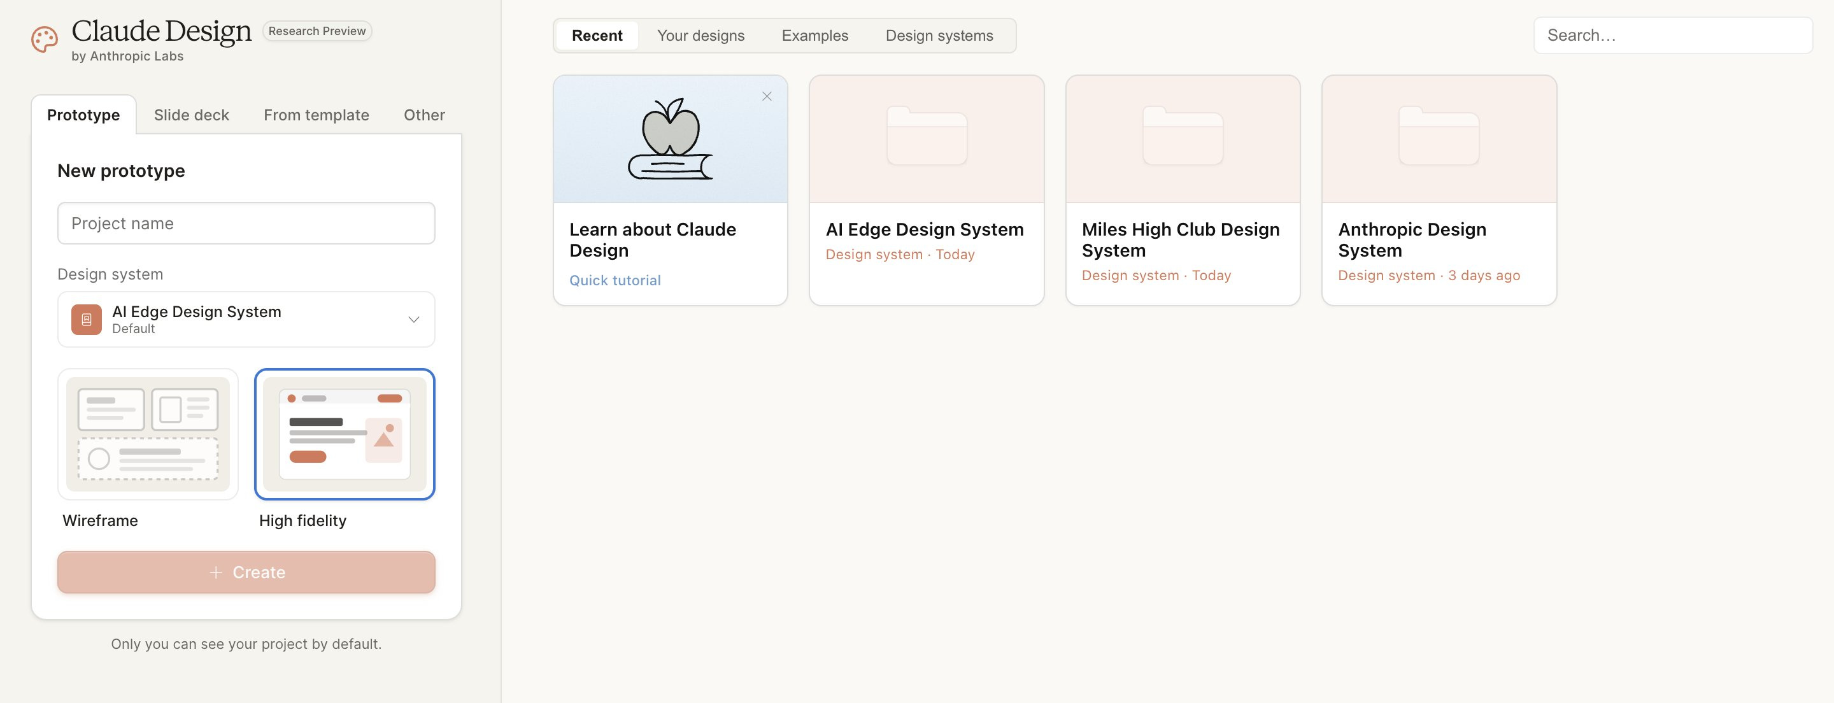This screenshot has width=1834, height=703.
Task: Show the Your designs tab
Action: click(x=700, y=36)
